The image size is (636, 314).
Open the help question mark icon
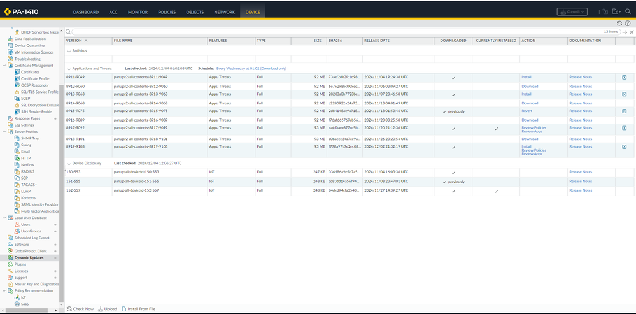[x=628, y=23]
